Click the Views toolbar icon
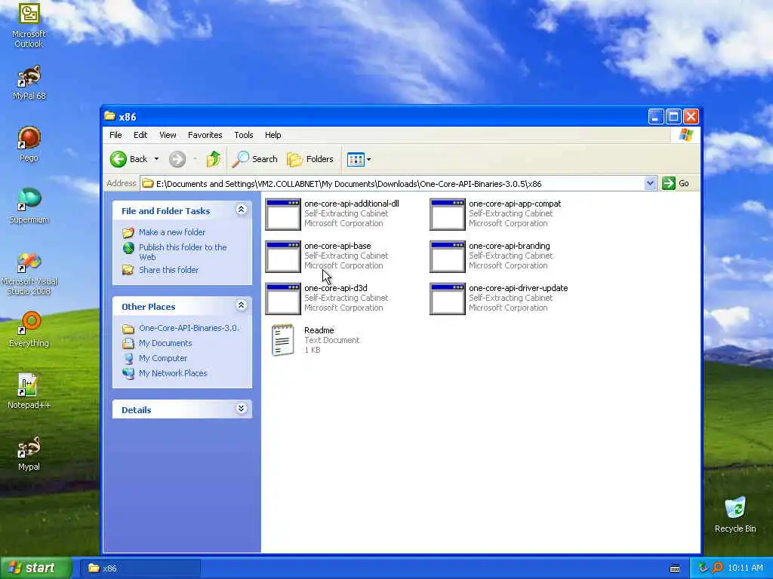This screenshot has width=773, height=579. (355, 159)
